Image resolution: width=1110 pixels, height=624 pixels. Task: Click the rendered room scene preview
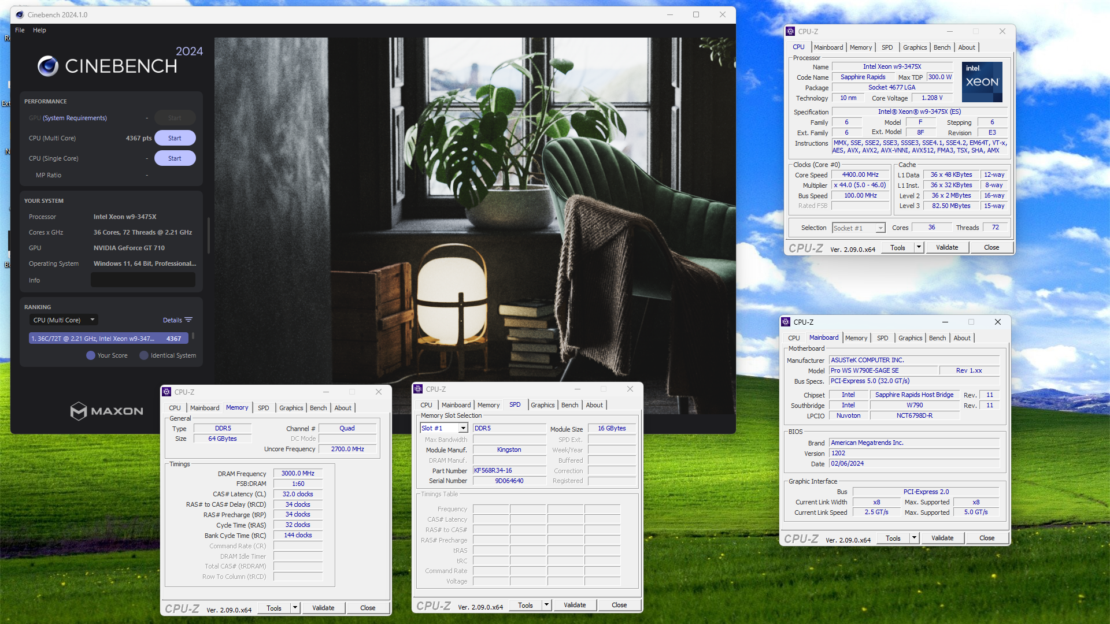pyautogui.click(x=475, y=225)
